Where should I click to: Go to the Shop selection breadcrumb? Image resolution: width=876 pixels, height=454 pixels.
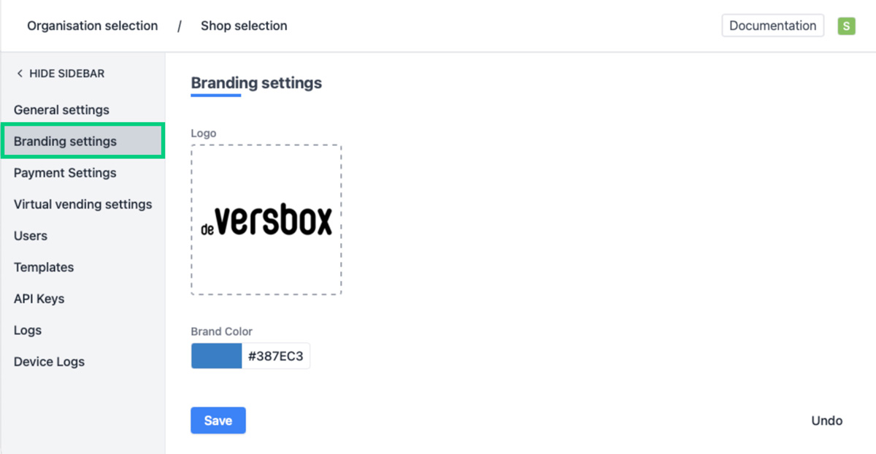[x=244, y=26]
